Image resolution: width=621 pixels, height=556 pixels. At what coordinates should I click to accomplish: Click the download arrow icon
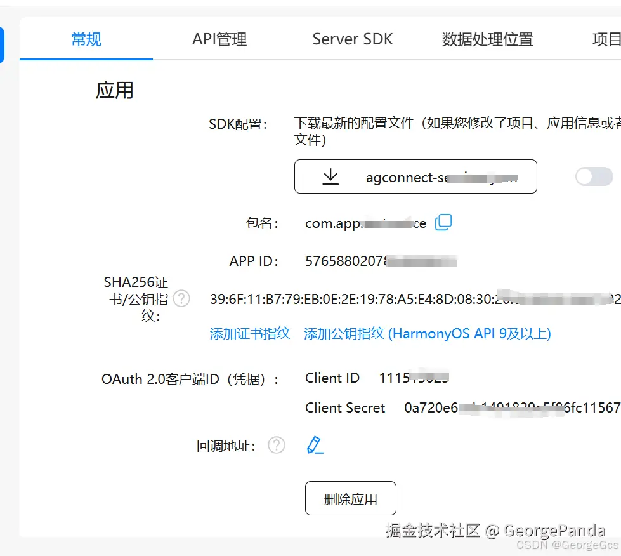(x=330, y=176)
